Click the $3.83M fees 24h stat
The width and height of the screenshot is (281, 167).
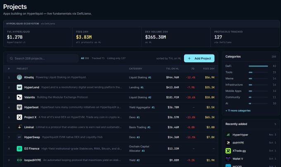pyautogui.click(x=84, y=37)
